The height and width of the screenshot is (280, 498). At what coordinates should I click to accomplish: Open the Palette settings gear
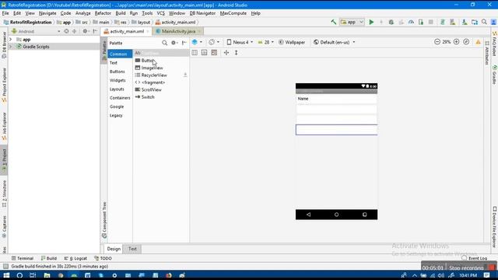click(x=174, y=43)
